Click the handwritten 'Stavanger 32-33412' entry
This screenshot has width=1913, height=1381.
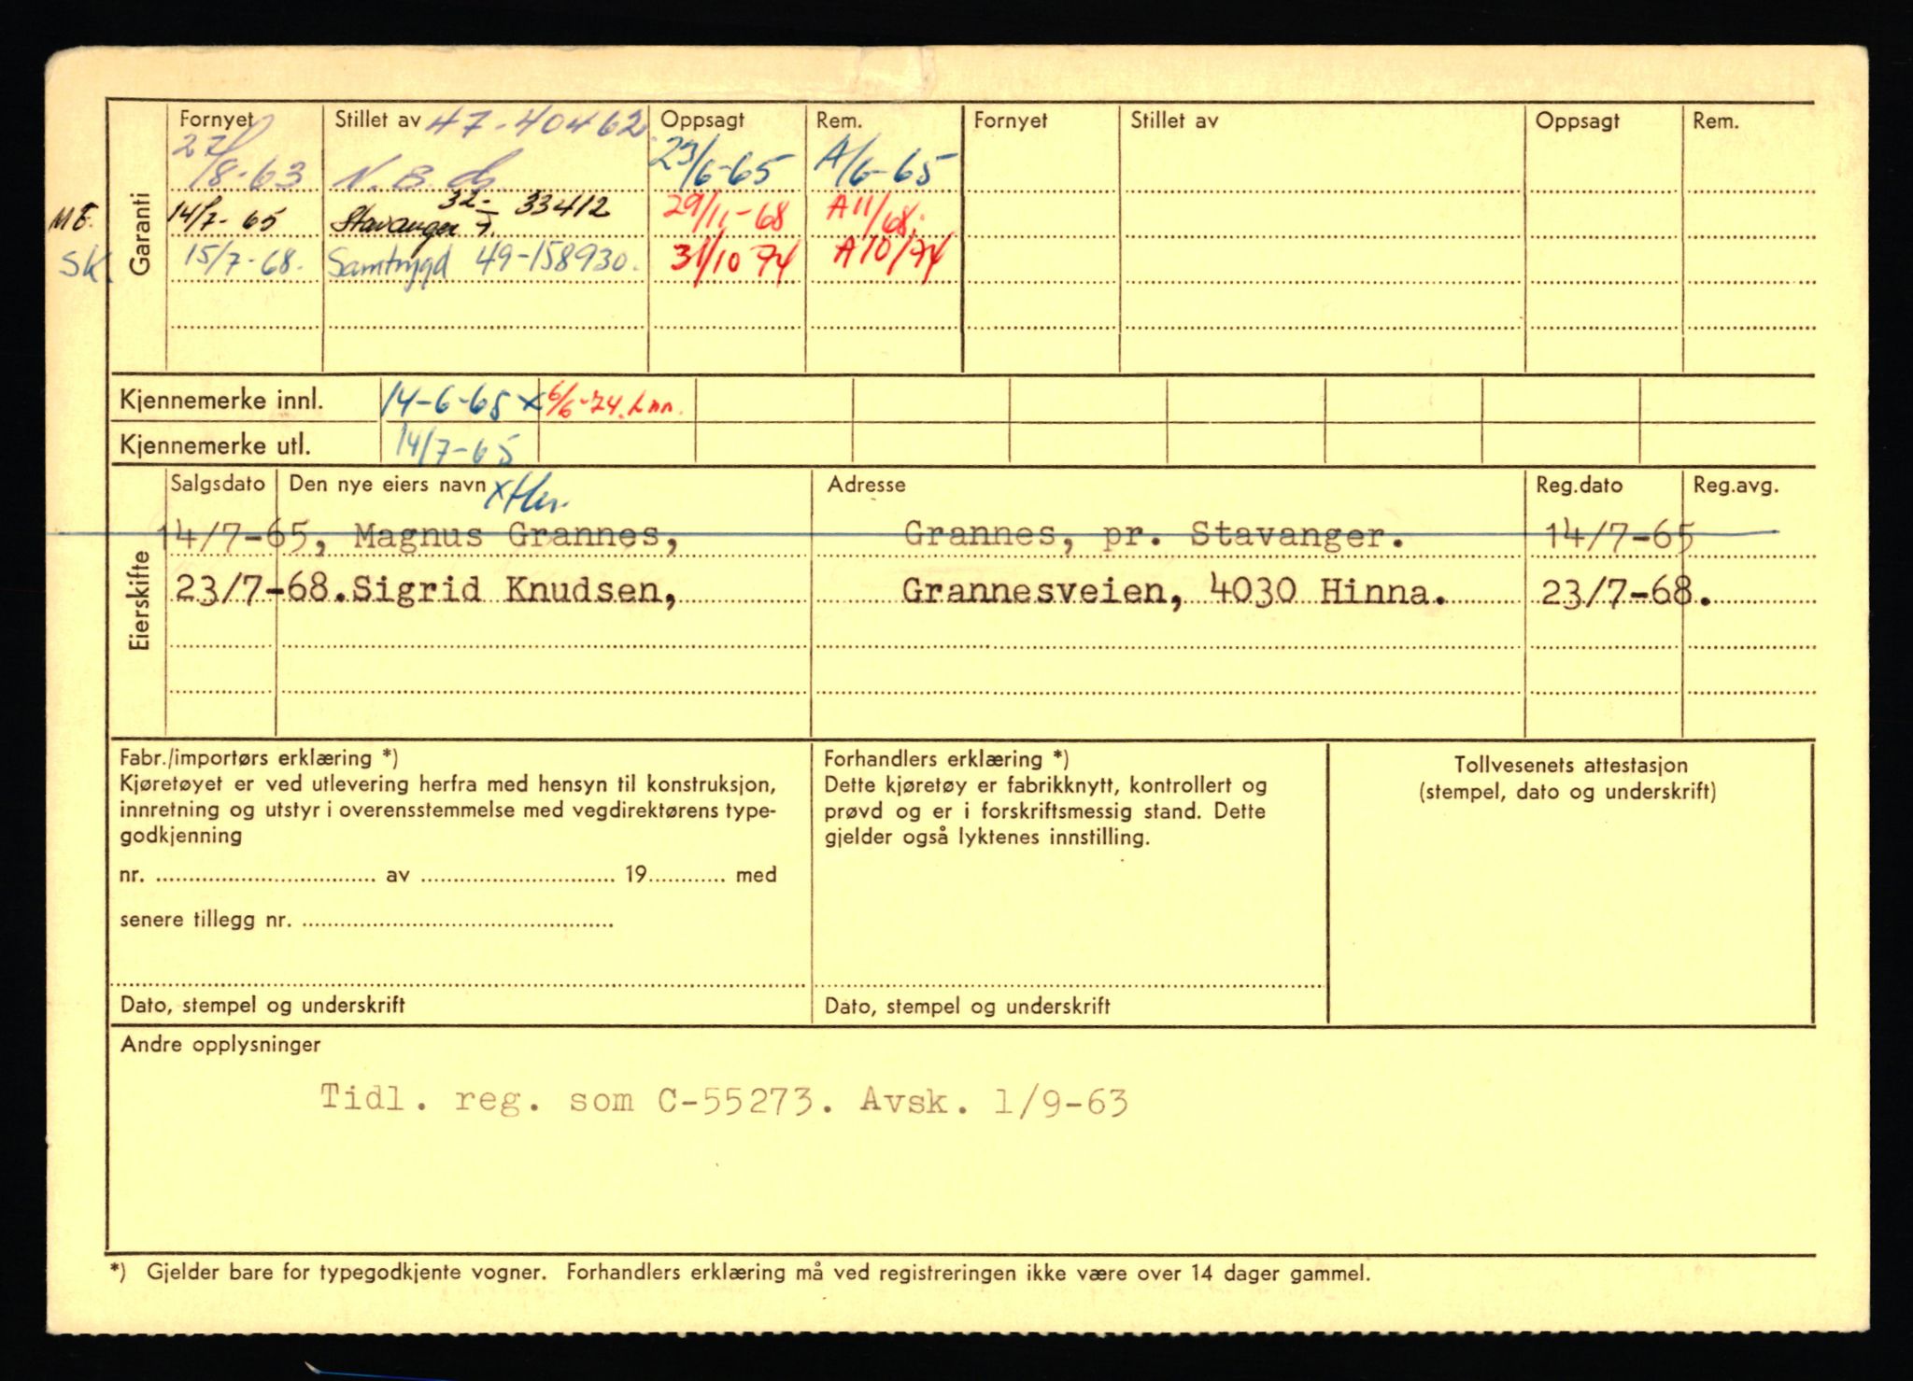coord(472,213)
